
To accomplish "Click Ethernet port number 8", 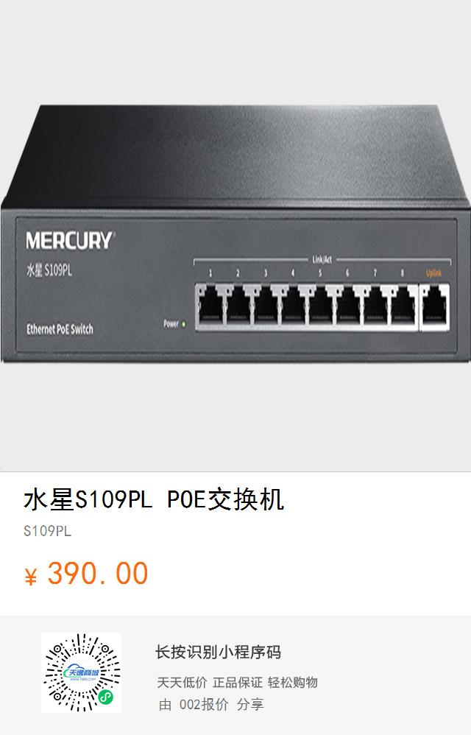I will (x=403, y=306).
